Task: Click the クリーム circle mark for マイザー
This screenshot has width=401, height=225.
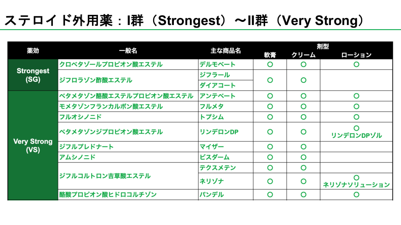Action: [303, 147]
